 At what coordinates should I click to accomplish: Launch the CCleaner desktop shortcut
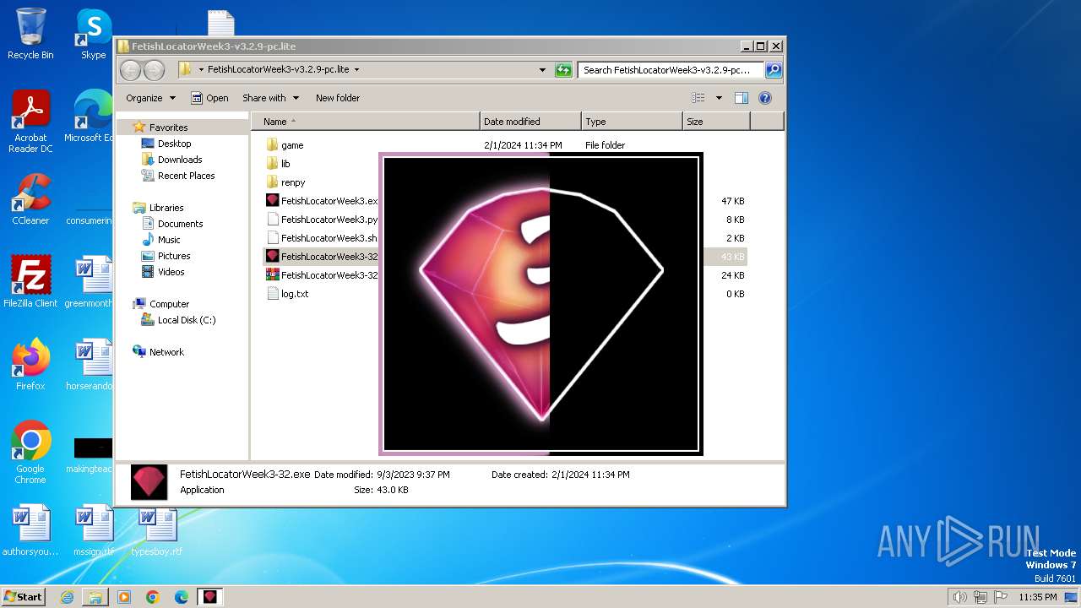[30, 199]
